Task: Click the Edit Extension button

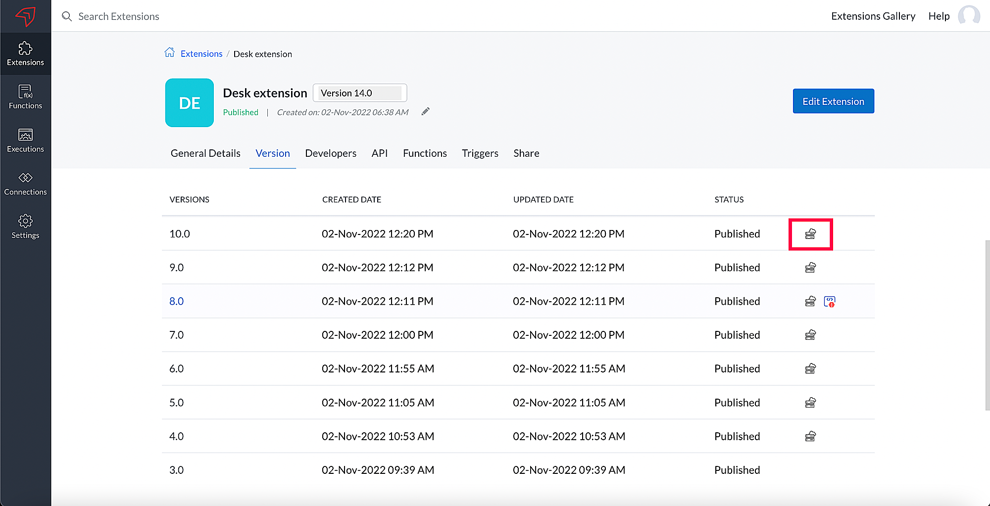Action: [833, 101]
